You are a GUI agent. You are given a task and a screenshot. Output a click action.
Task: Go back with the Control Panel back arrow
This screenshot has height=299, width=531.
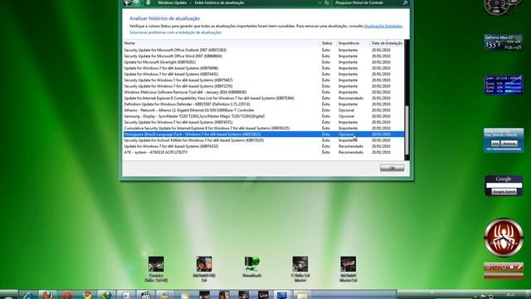click(x=127, y=2)
